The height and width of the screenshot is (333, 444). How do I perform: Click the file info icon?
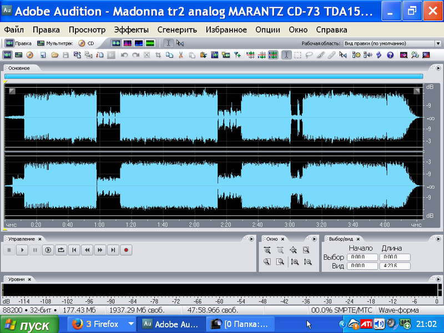pyautogui.click(x=100, y=55)
